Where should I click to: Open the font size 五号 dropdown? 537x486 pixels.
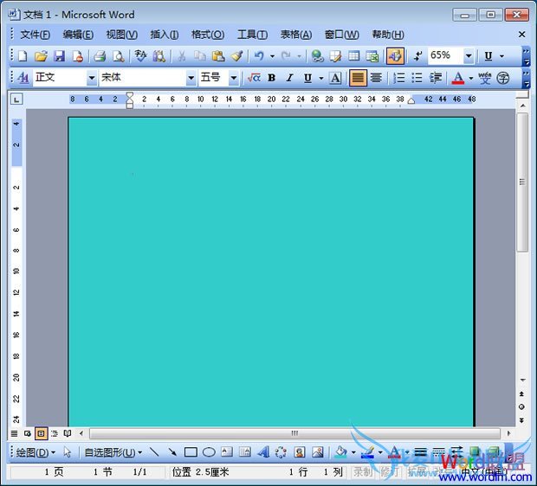tap(234, 78)
